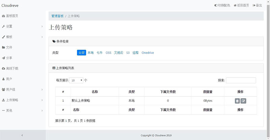Screen dimensions: 270x140
Task: Expand the 设置 sidebar menu
Action: [x=22, y=26]
